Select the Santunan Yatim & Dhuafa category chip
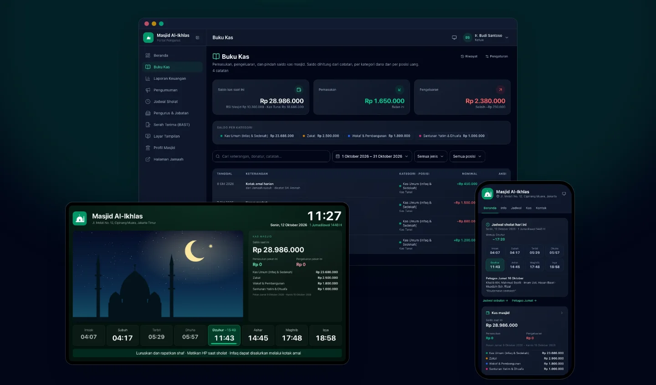Viewport: 656px width, 385px height. 451,136
